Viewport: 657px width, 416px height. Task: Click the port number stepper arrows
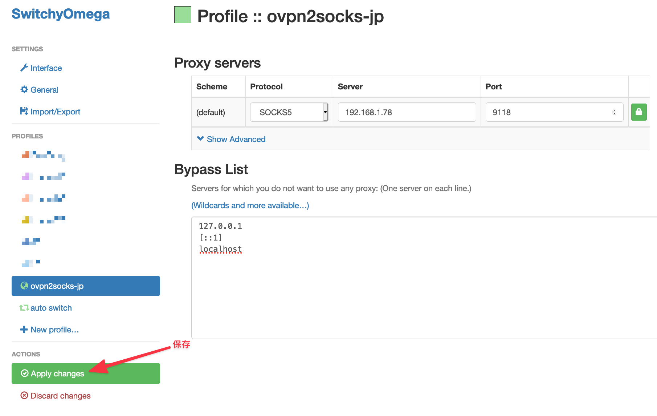[x=614, y=112]
